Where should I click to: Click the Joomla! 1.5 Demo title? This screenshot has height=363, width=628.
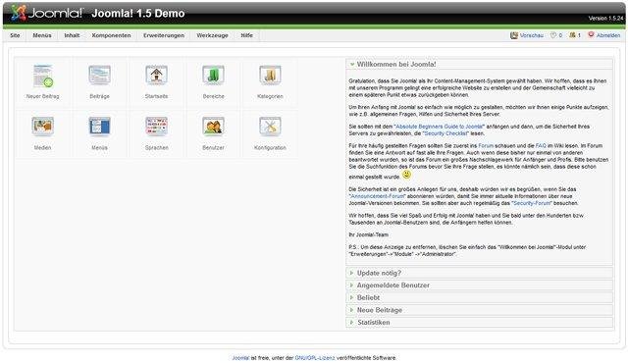tap(138, 13)
